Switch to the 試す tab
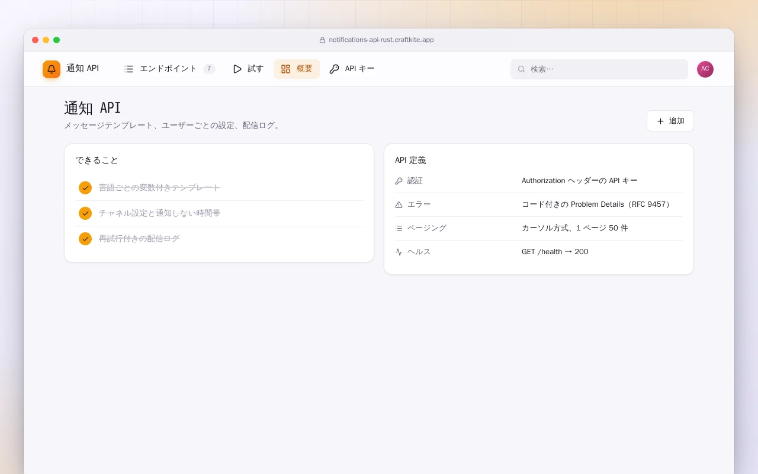 tap(248, 69)
